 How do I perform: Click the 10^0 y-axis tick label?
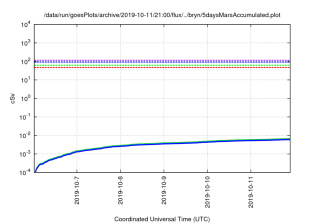pos(26,98)
